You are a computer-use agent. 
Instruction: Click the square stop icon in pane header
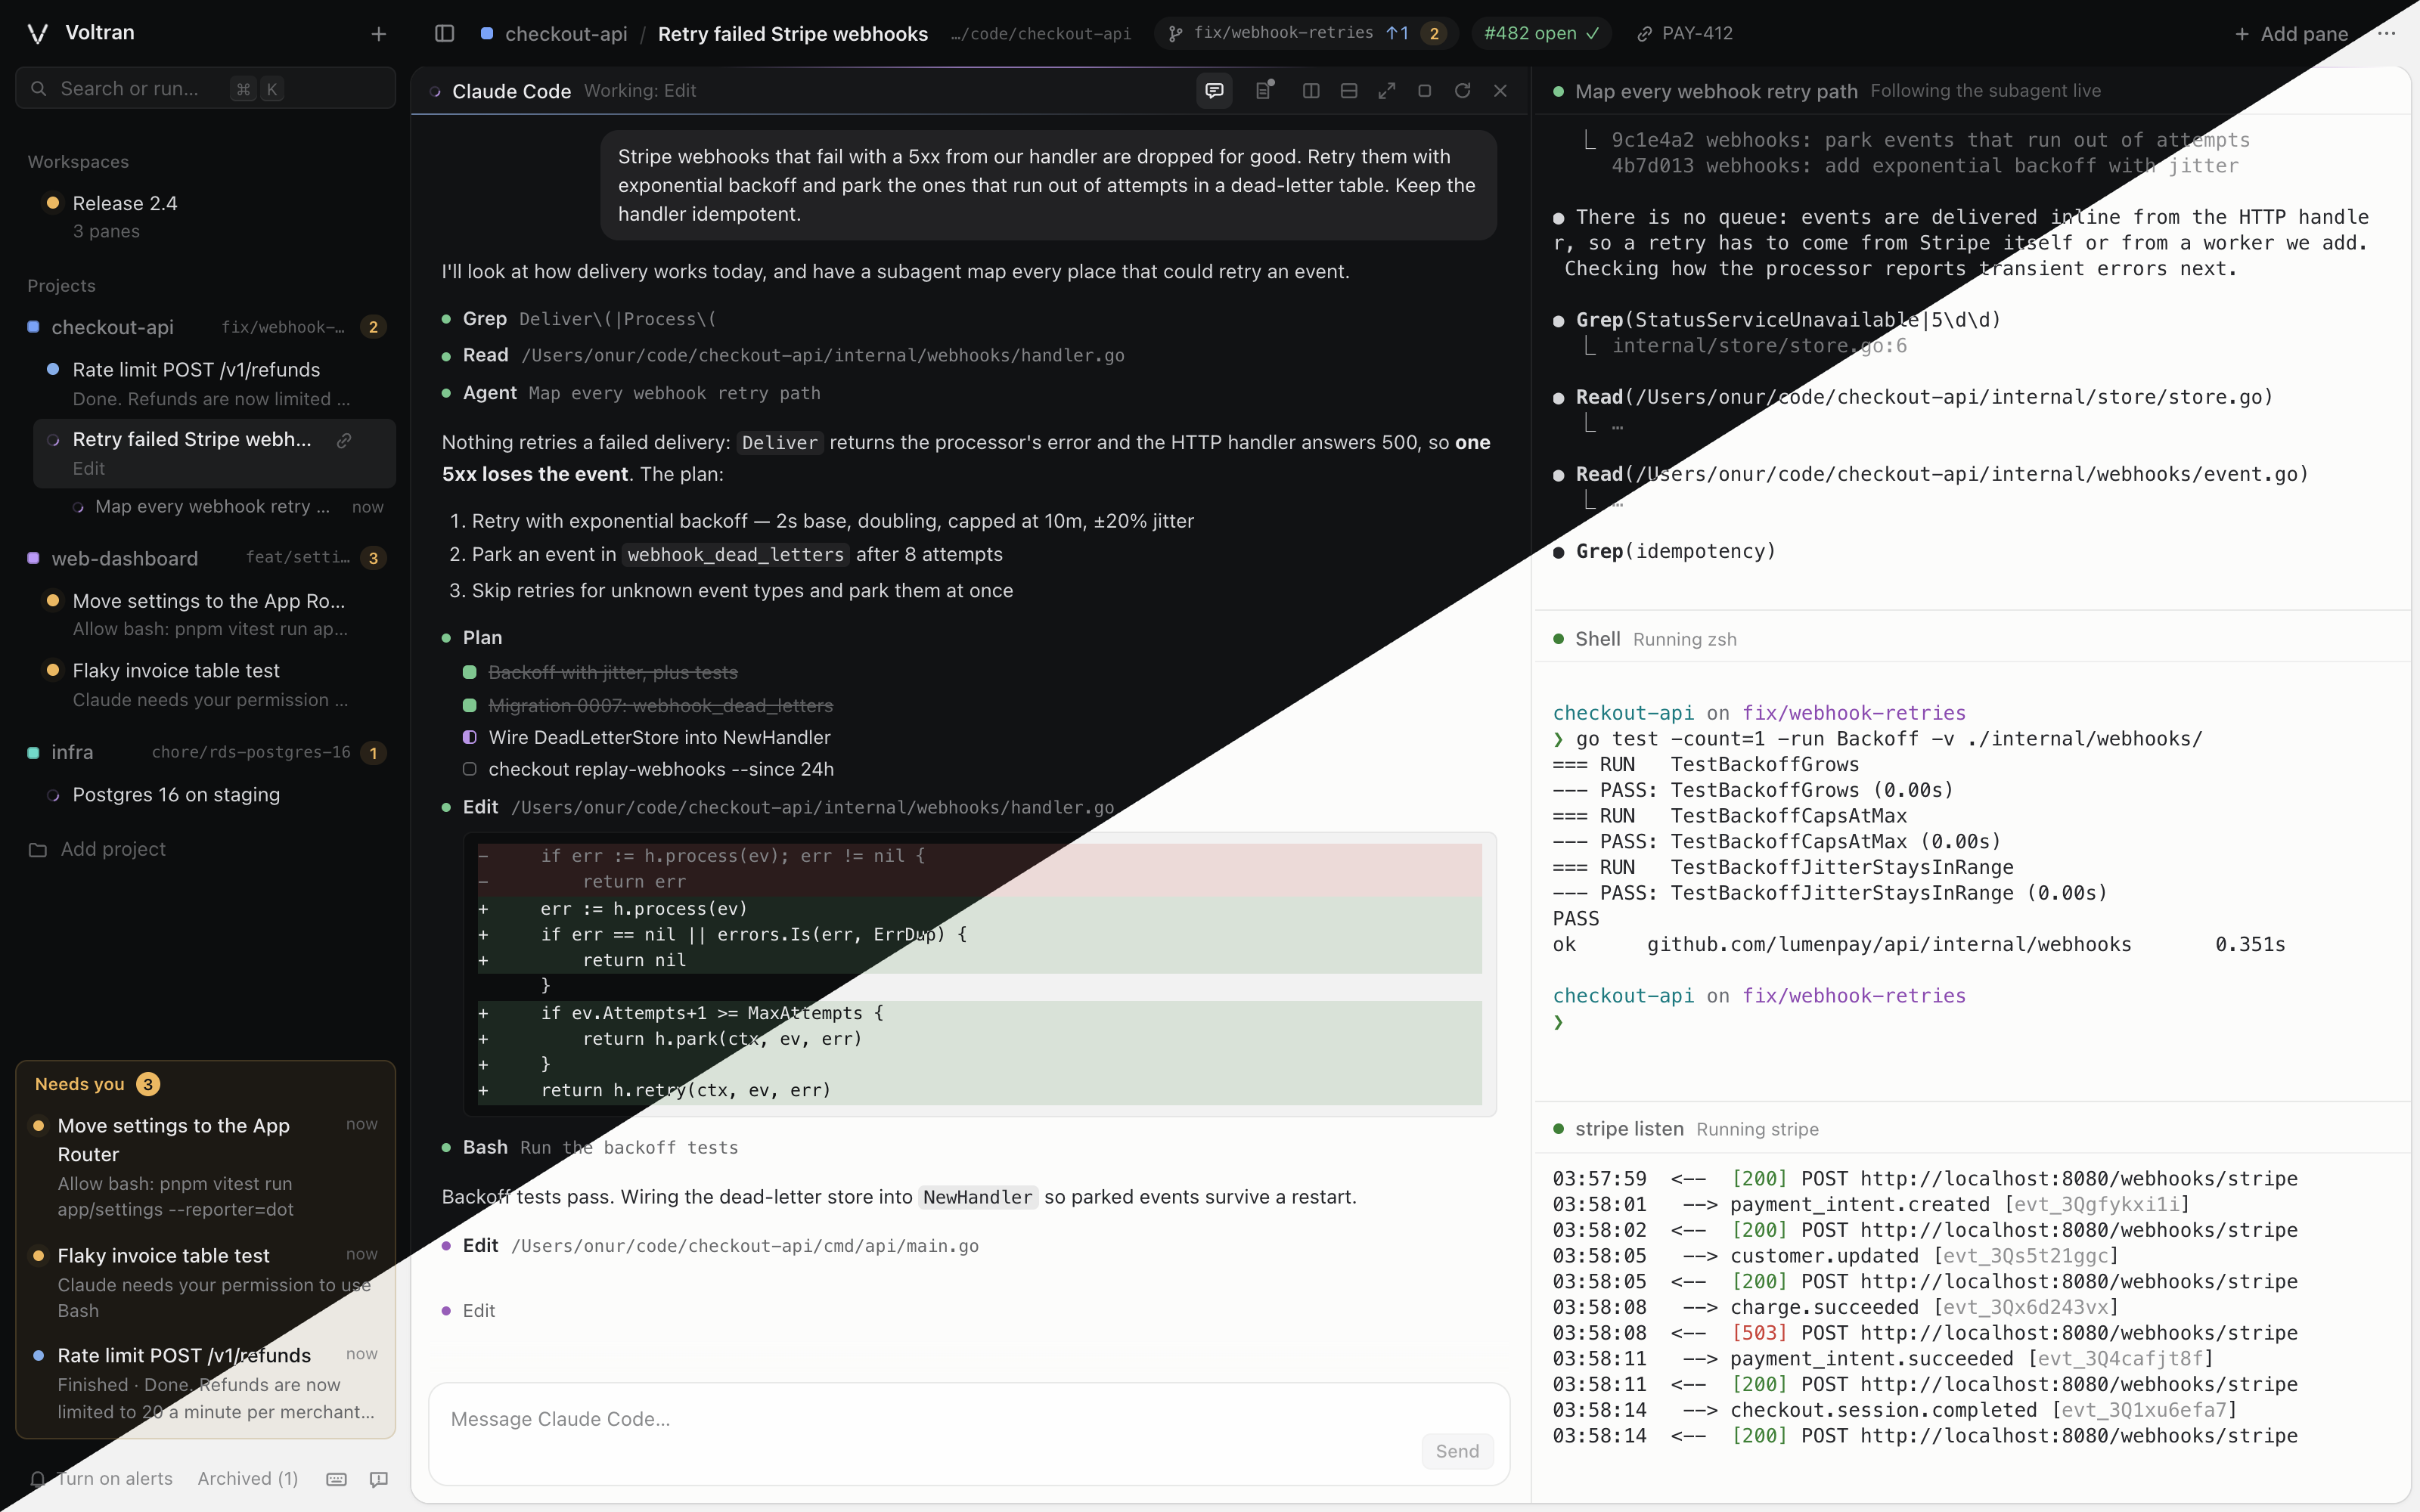click(1425, 91)
